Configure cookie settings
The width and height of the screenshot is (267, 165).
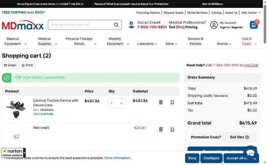tap(212, 158)
